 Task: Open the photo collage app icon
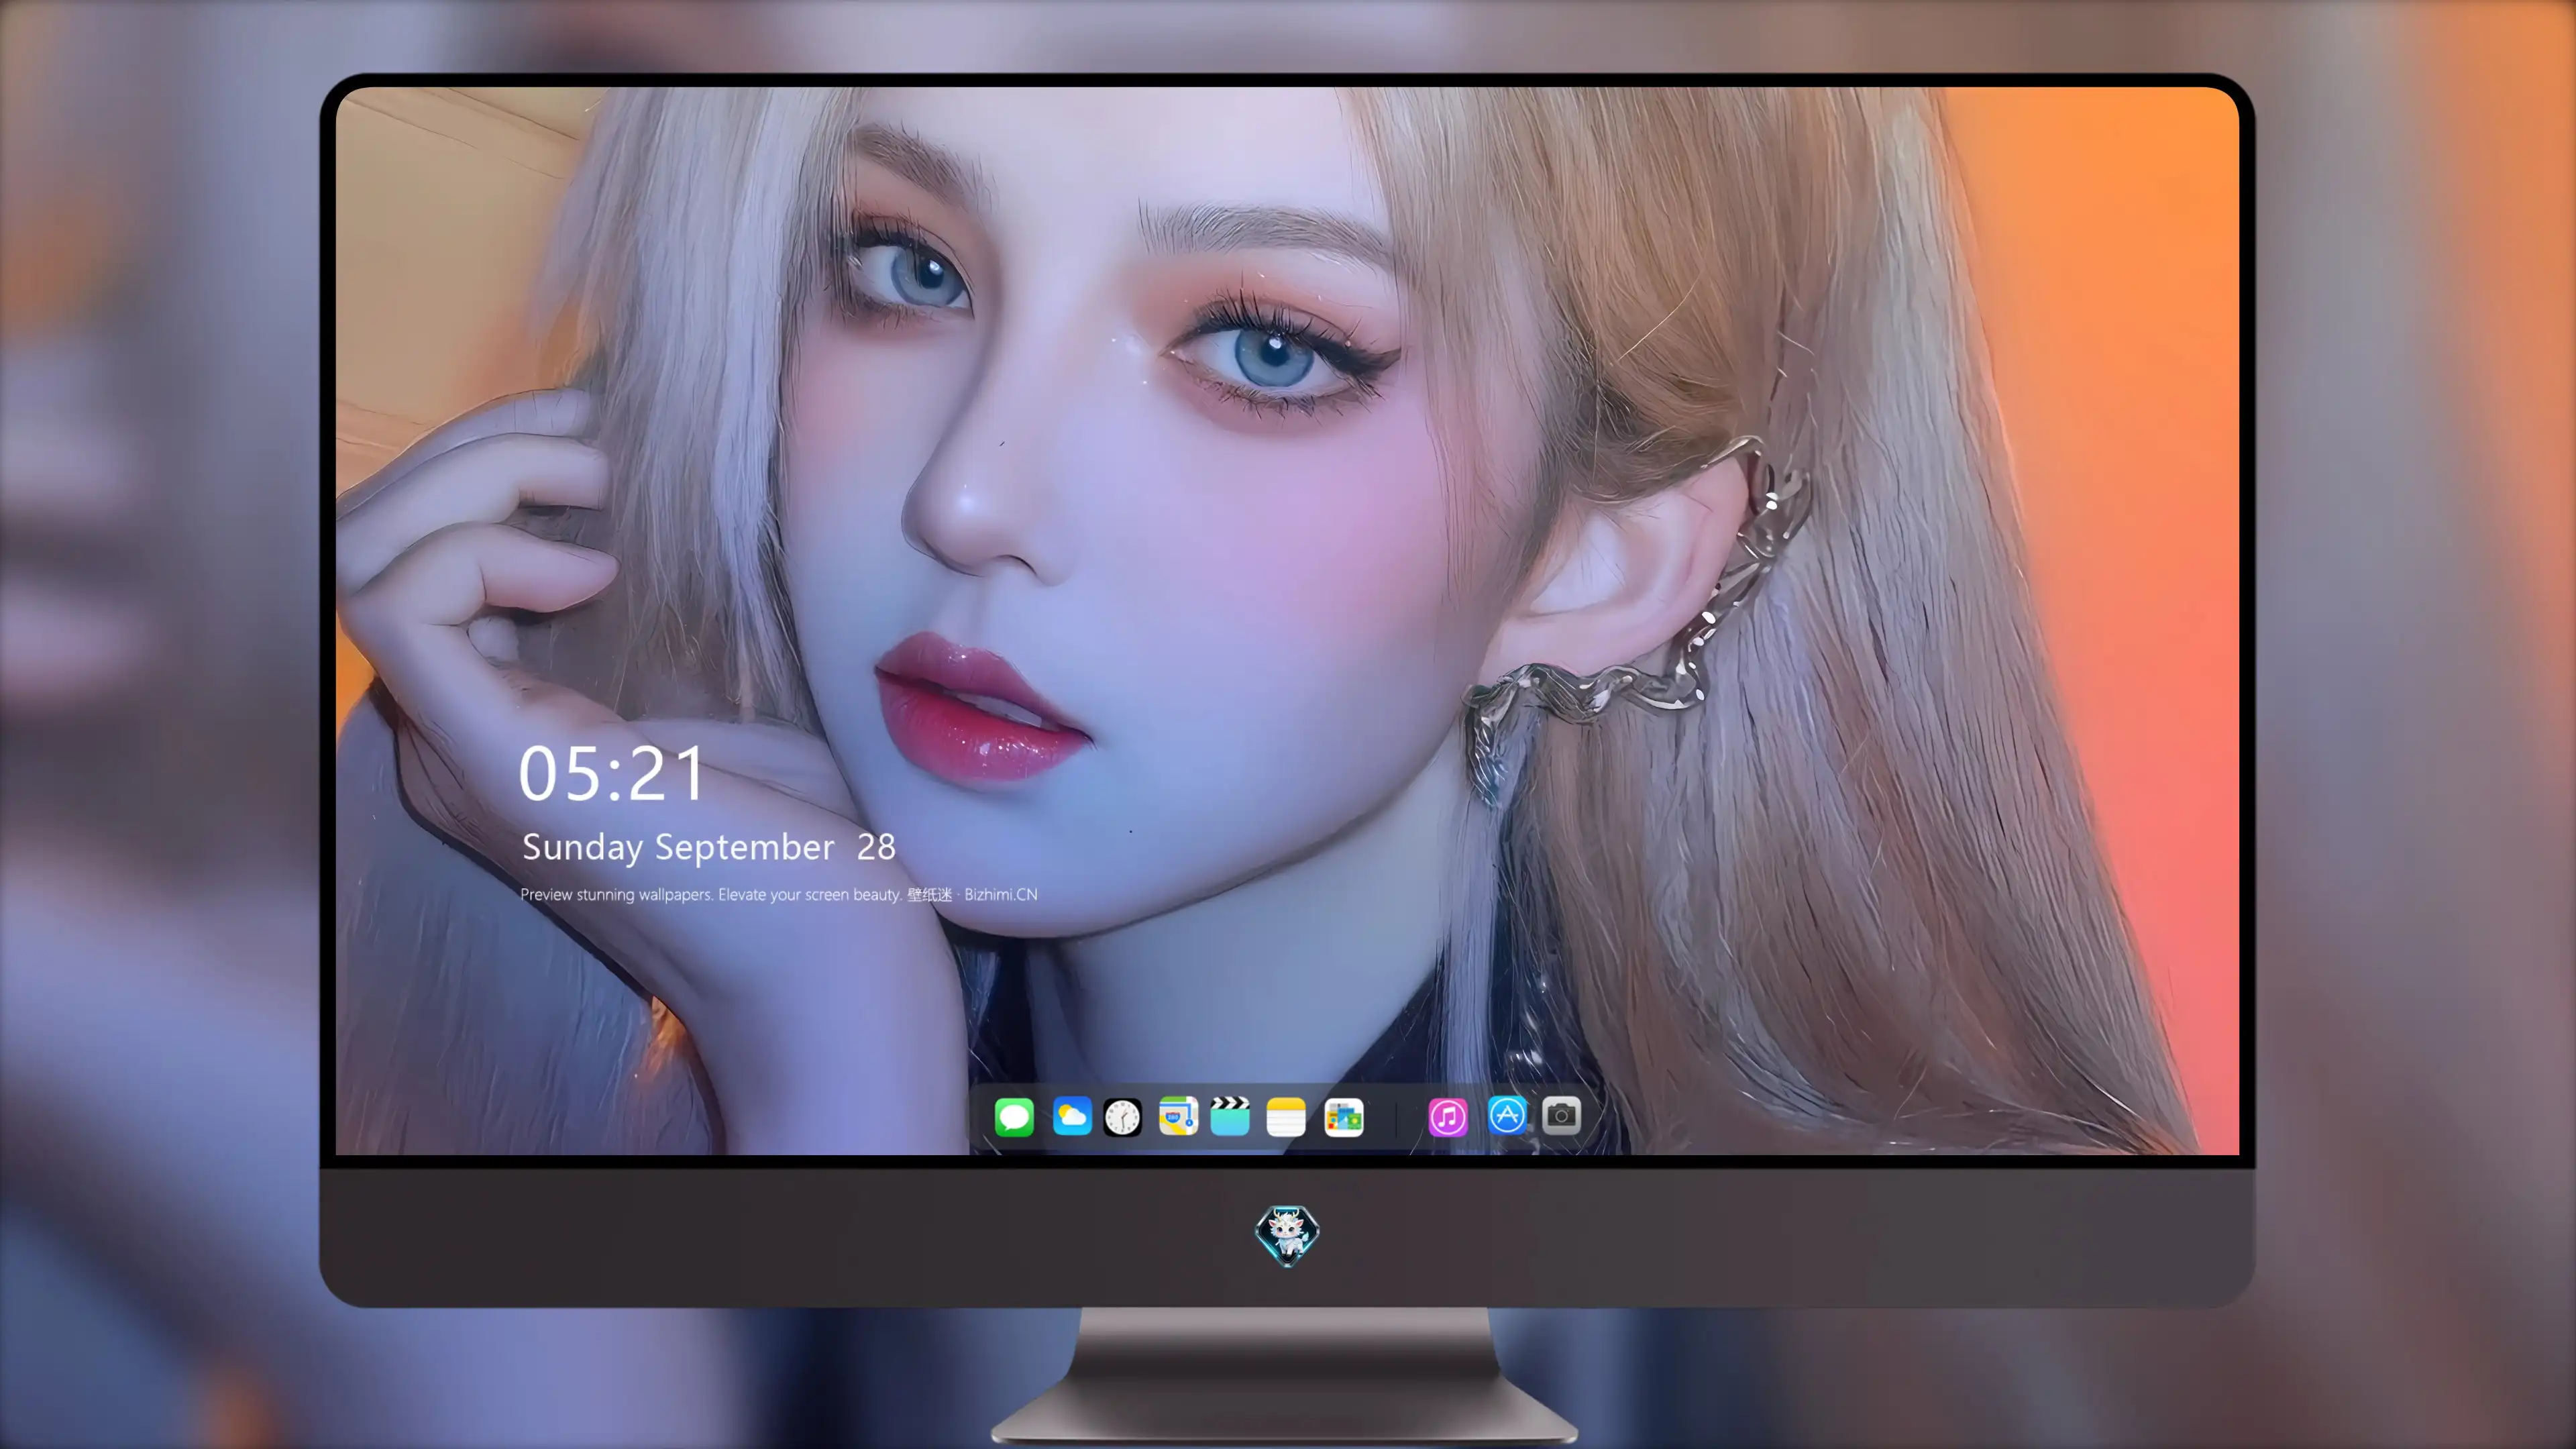(x=1343, y=1116)
